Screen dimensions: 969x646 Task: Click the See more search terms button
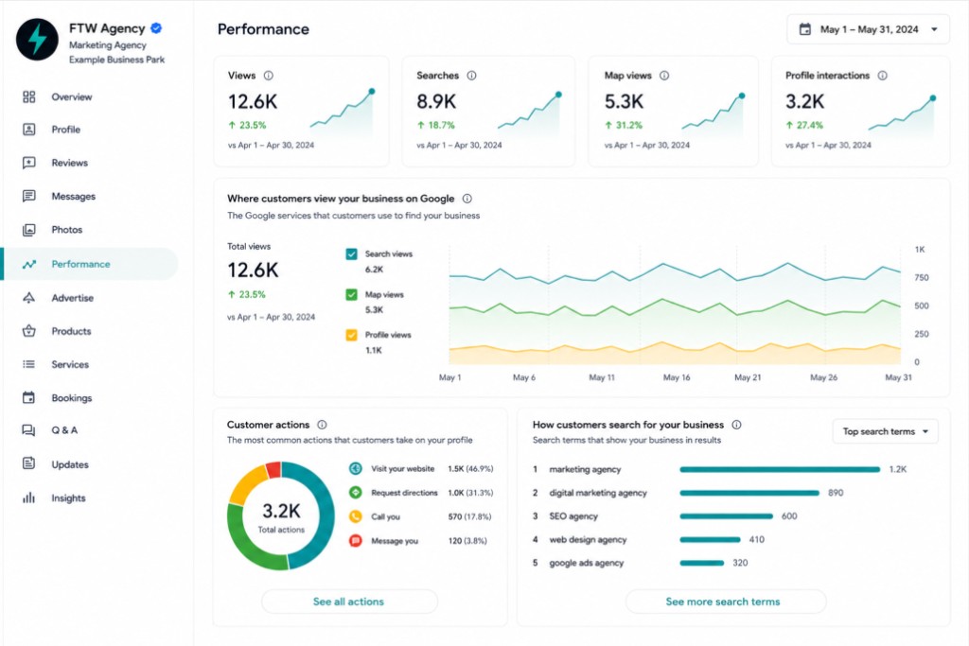tap(725, 602)
